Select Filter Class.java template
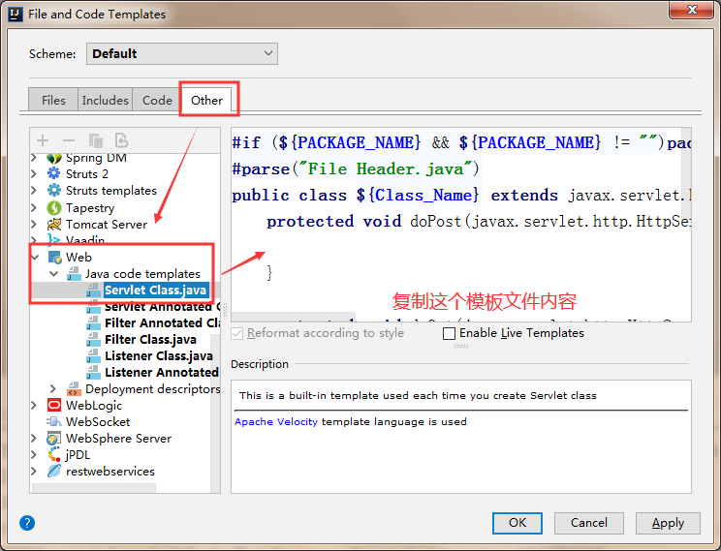Screen dimensions: 721x551 (x=150, y=340)
